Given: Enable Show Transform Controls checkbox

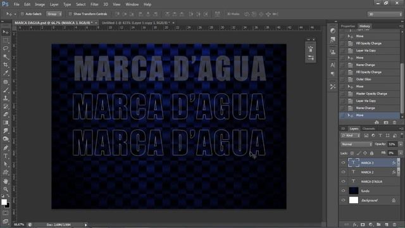Looking at the screenshot, I should tap(70, 14).
